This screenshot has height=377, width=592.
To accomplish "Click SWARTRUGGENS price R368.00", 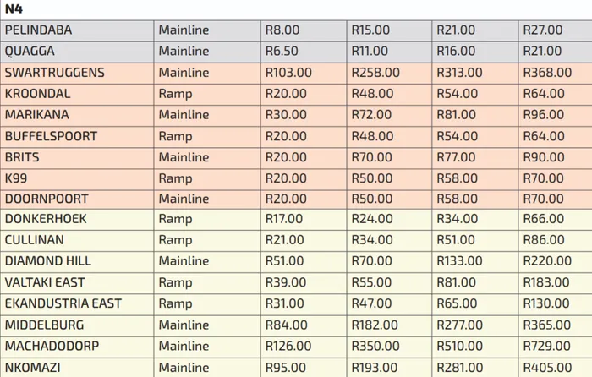I will [x=544, y=73].
